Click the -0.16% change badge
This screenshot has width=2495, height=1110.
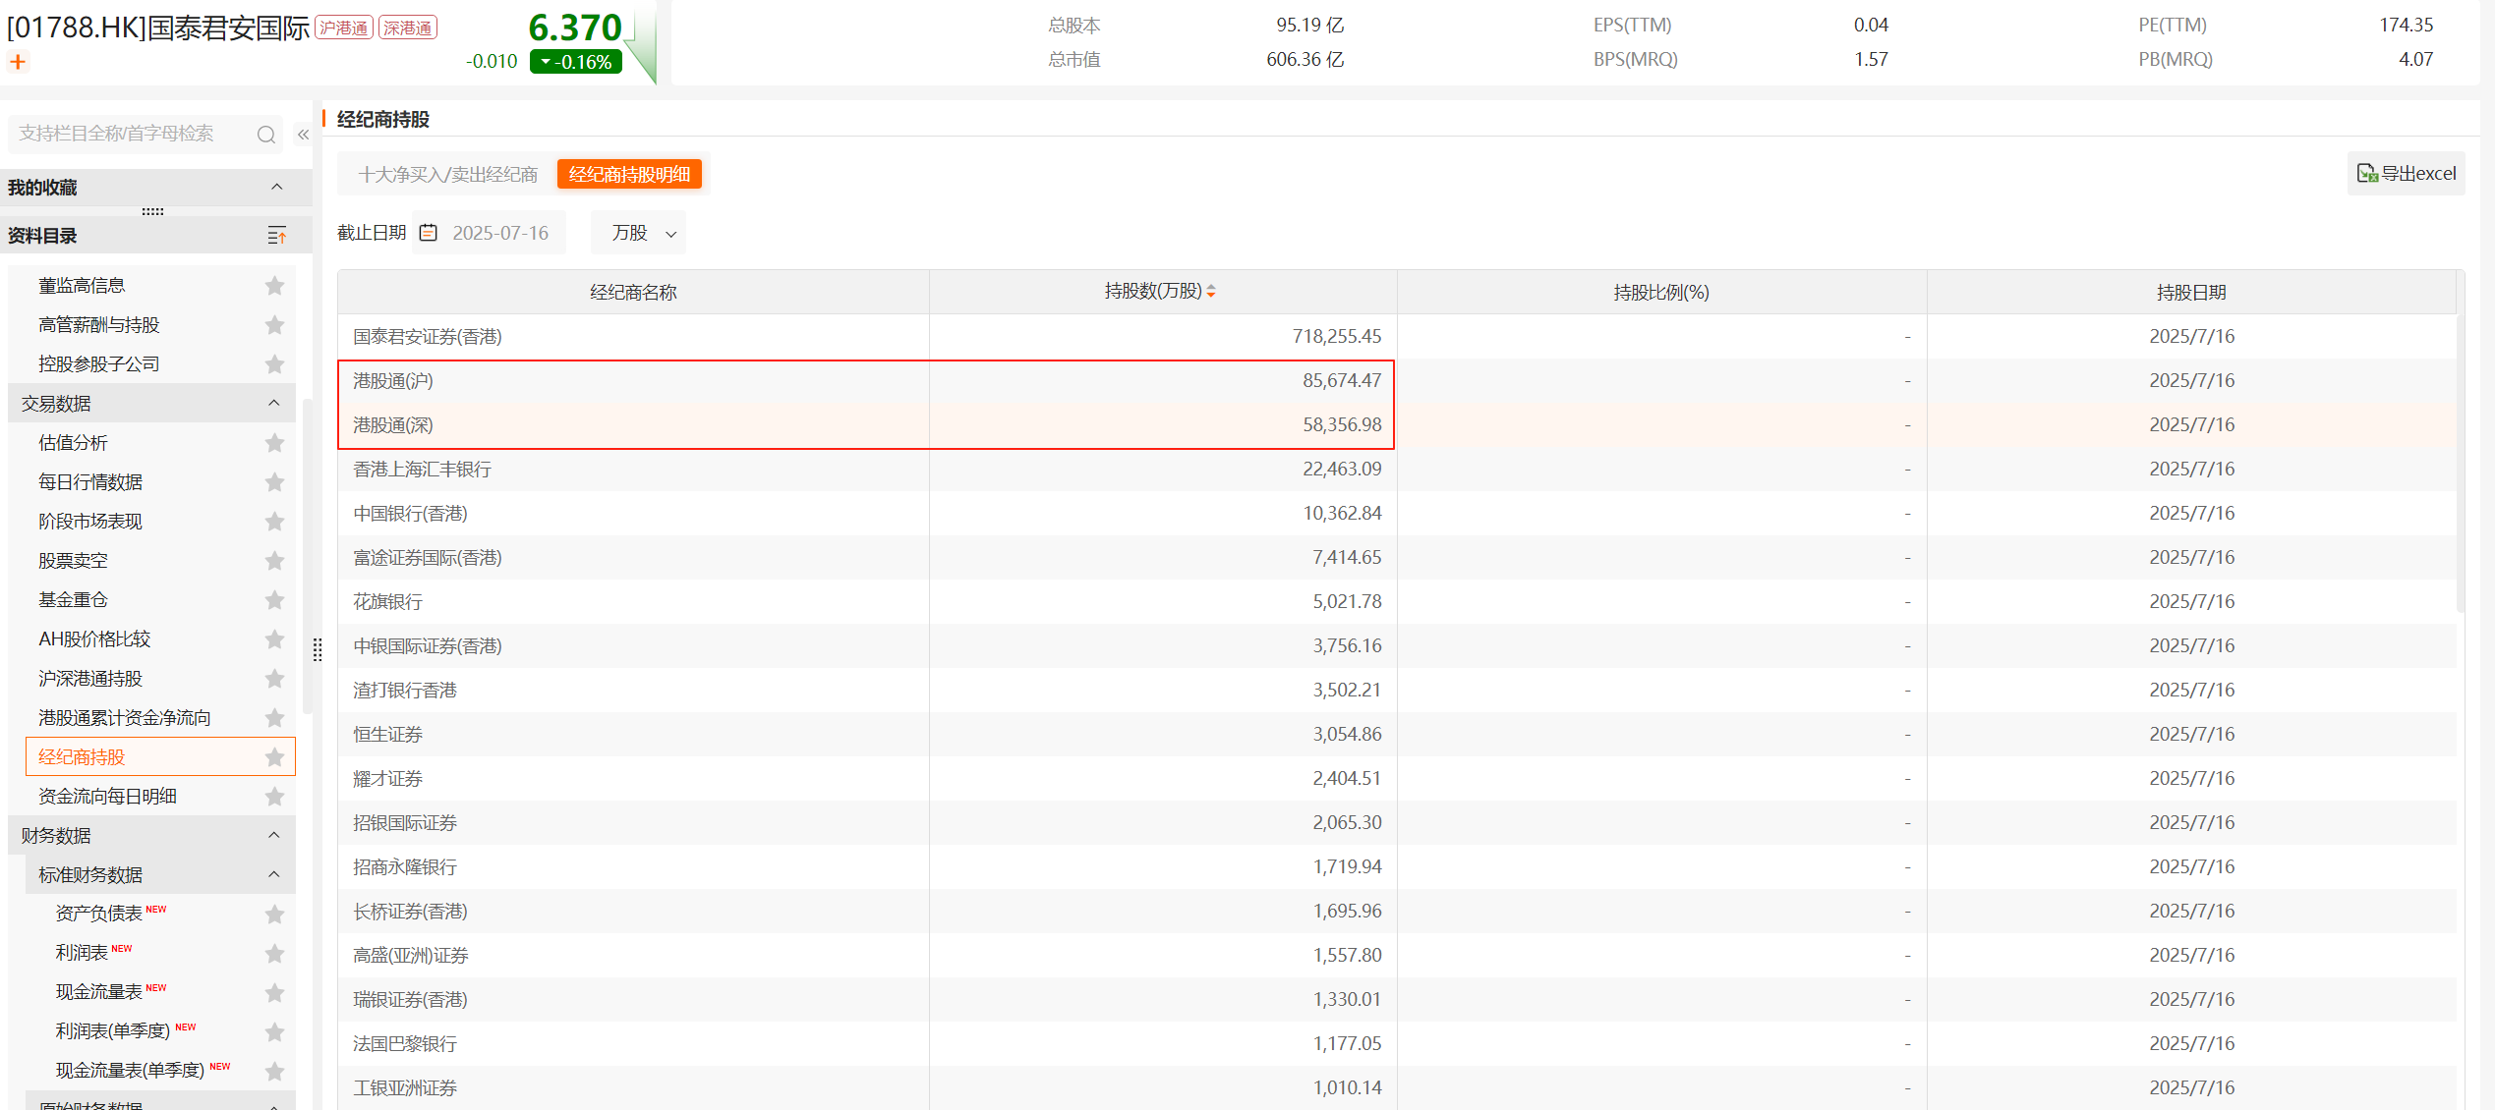click(576, 62)
